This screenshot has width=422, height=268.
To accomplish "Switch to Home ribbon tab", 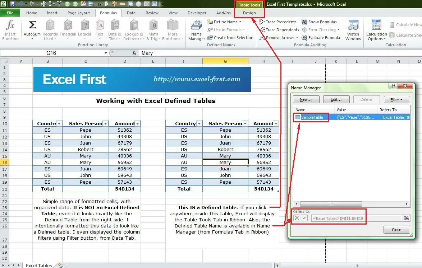I will 32,13.
